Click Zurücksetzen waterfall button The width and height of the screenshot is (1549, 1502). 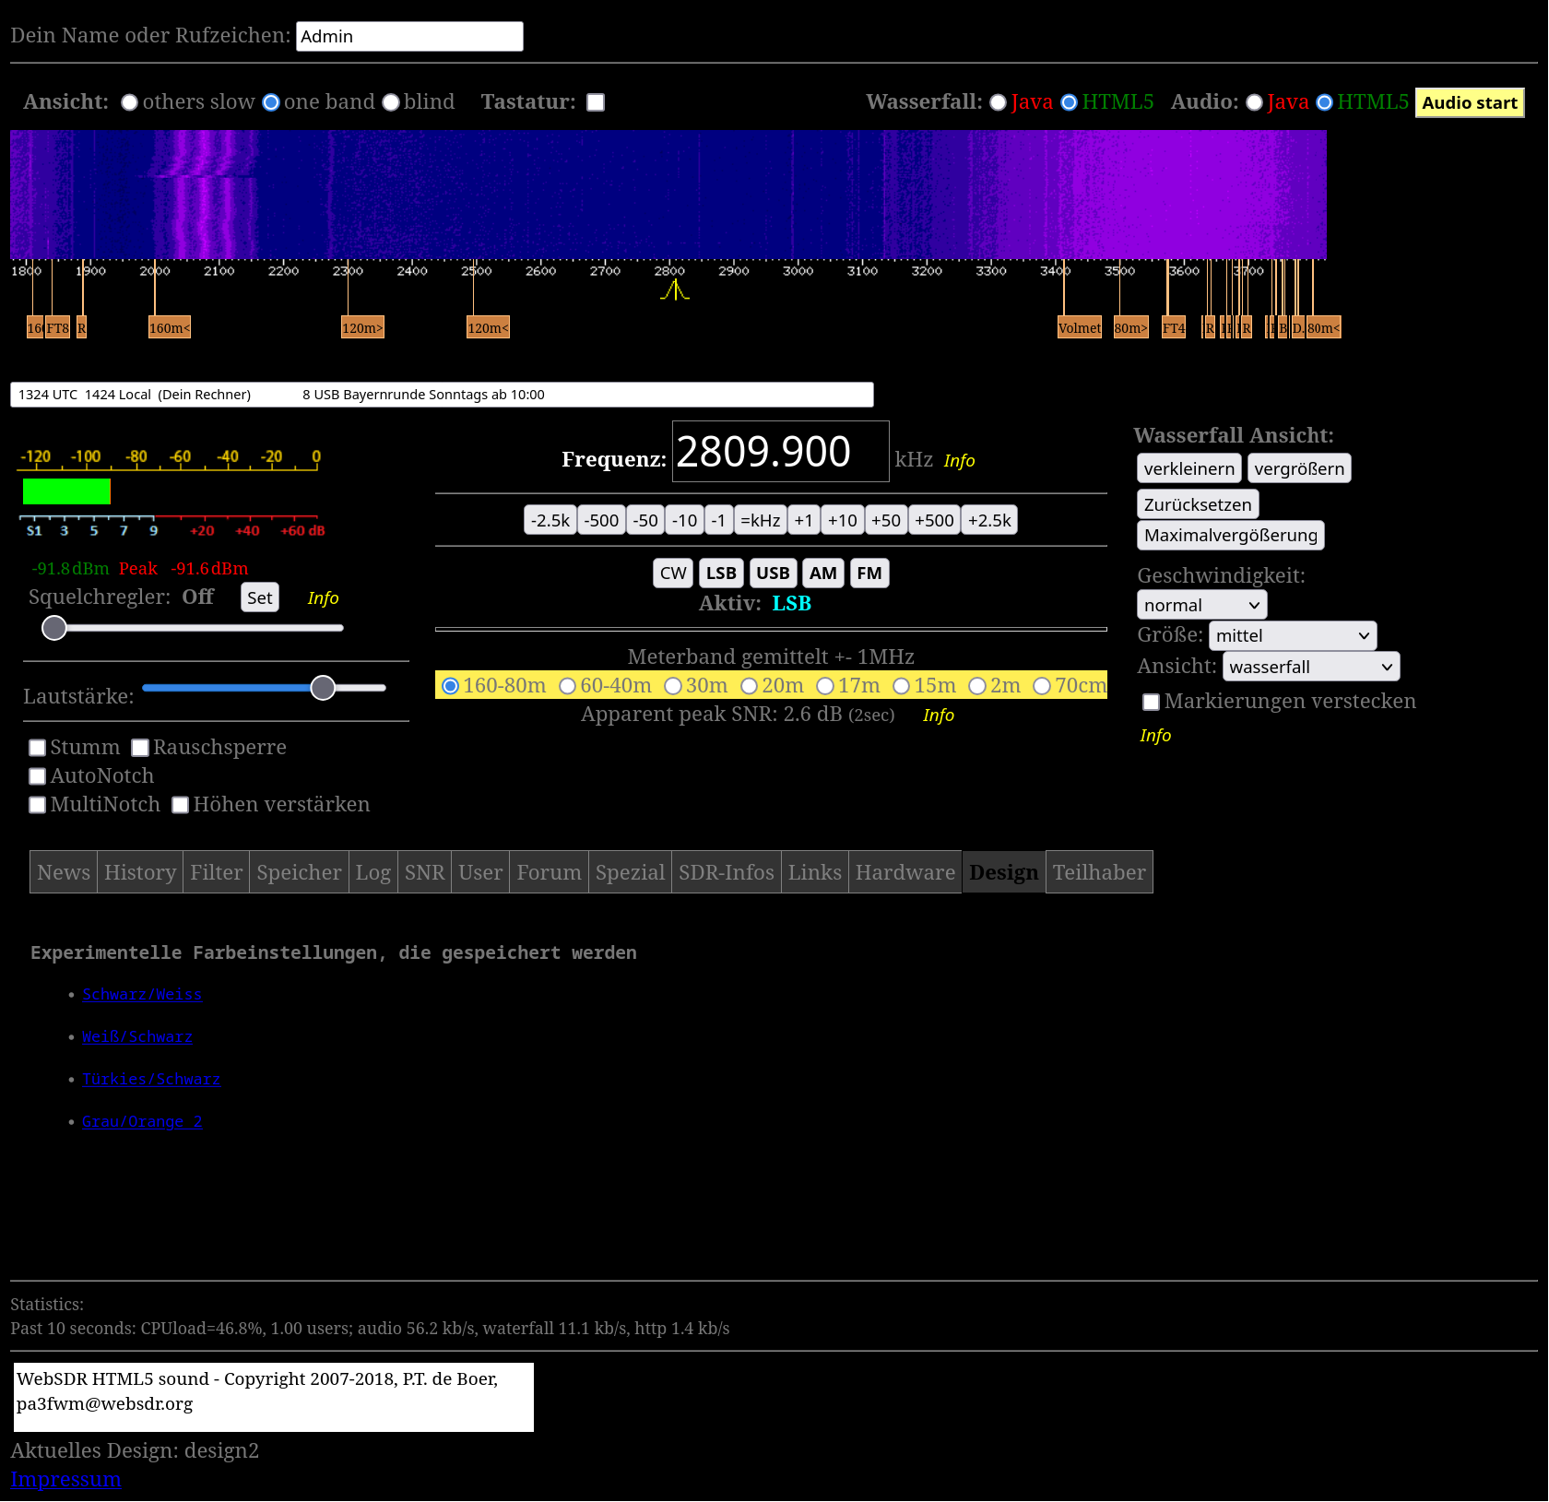[1198, 504]
